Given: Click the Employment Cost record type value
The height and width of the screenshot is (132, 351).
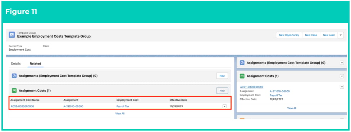Looking at the screenshot, I should tap(20, 50).
